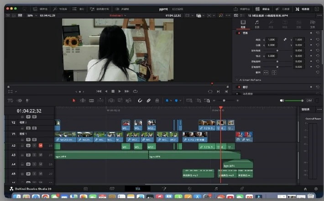Open the Effects library panel
The height and width of the screenshot is (201, 324).
[60, 9]
